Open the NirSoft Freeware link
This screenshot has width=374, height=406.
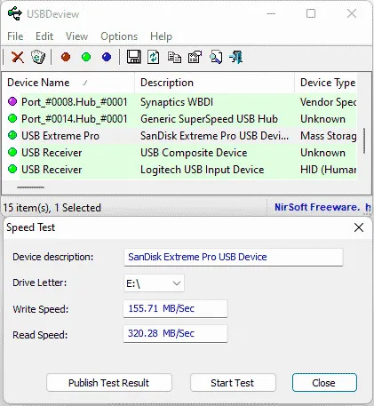[322, 207]
